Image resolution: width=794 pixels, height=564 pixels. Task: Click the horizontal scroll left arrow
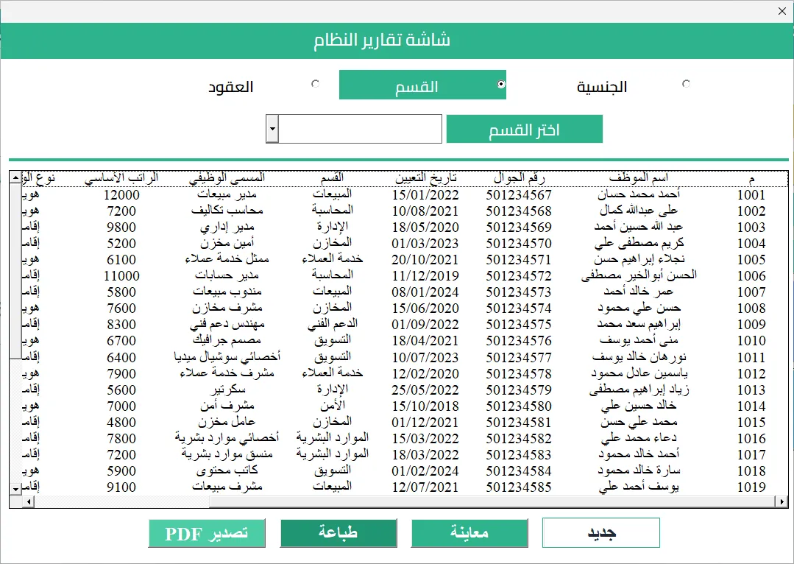coord(29,501)
